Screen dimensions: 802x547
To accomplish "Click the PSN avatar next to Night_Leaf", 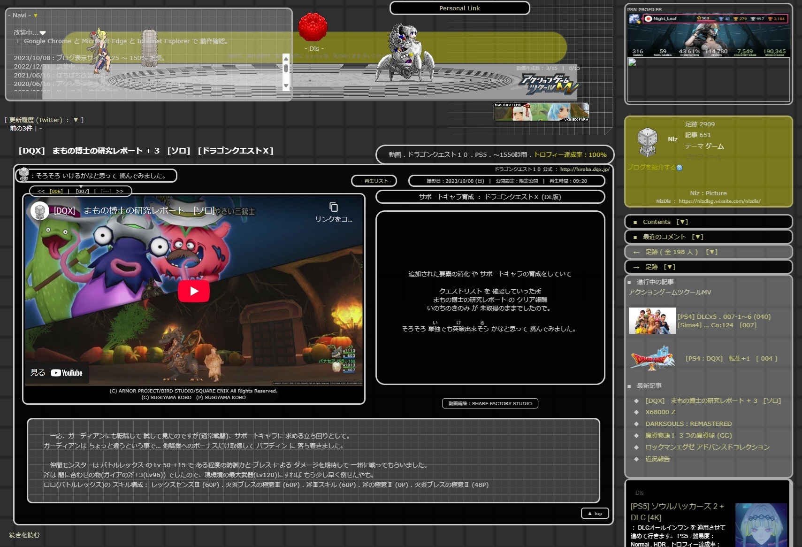I will pos(635,19).
